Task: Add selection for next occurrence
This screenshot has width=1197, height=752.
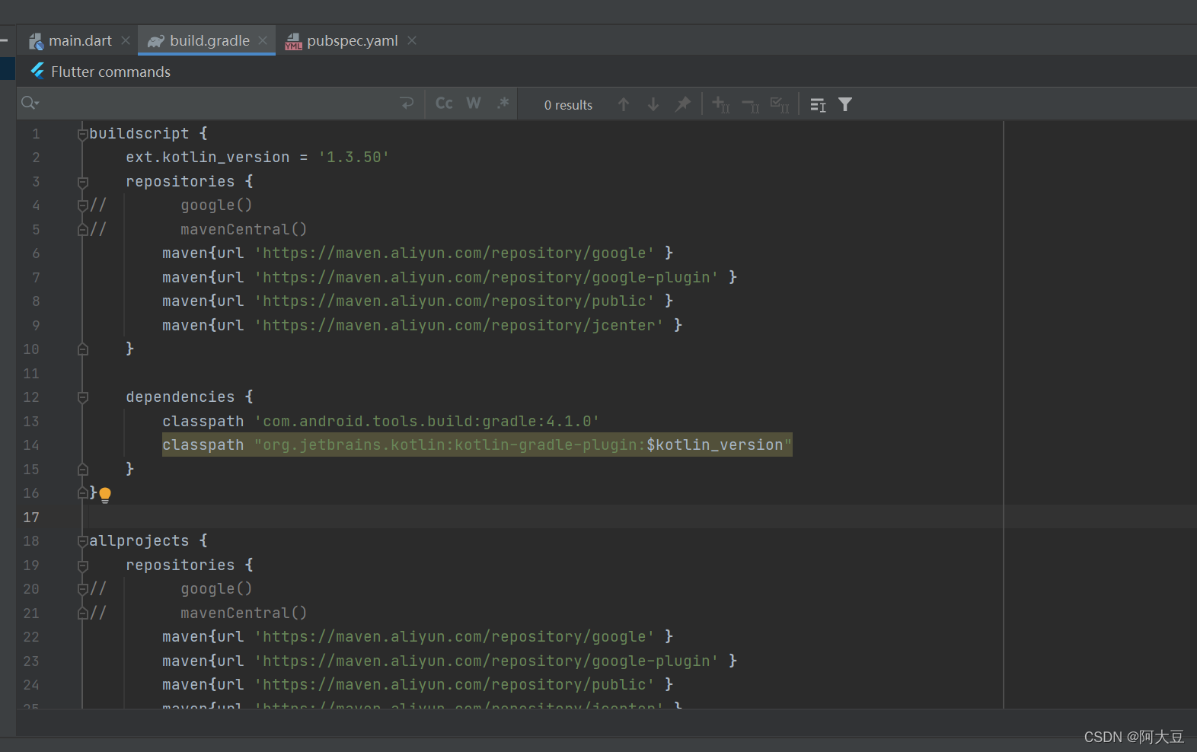Action: click(x=721, y=104)
